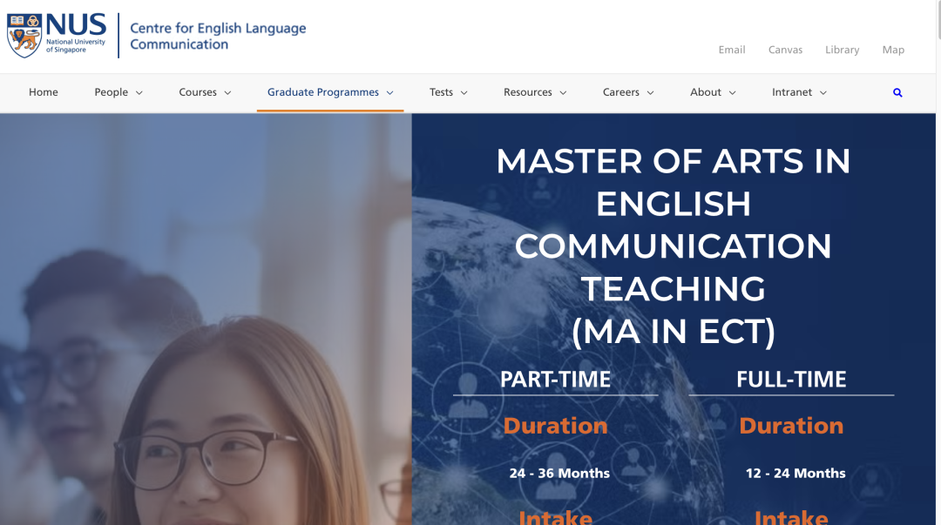Image resolution: width=941 pixels, height=525 pixels.
Task: Select the People menu label
Action: [x=111, y=92]
